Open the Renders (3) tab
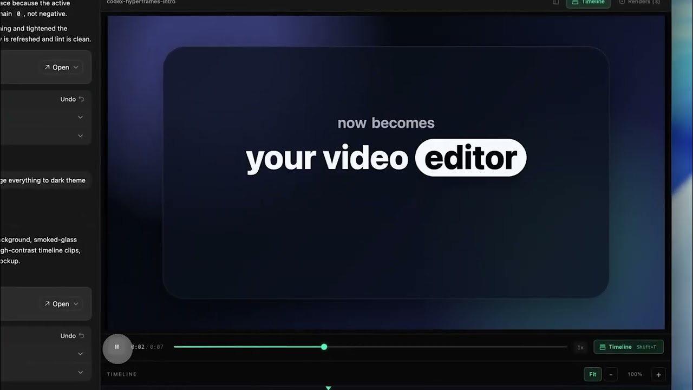693x390 pixels. (x=639, y=2)
